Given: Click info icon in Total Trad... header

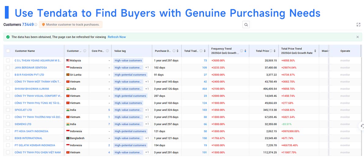Looking at the screenshot, I should pos(201,51).
